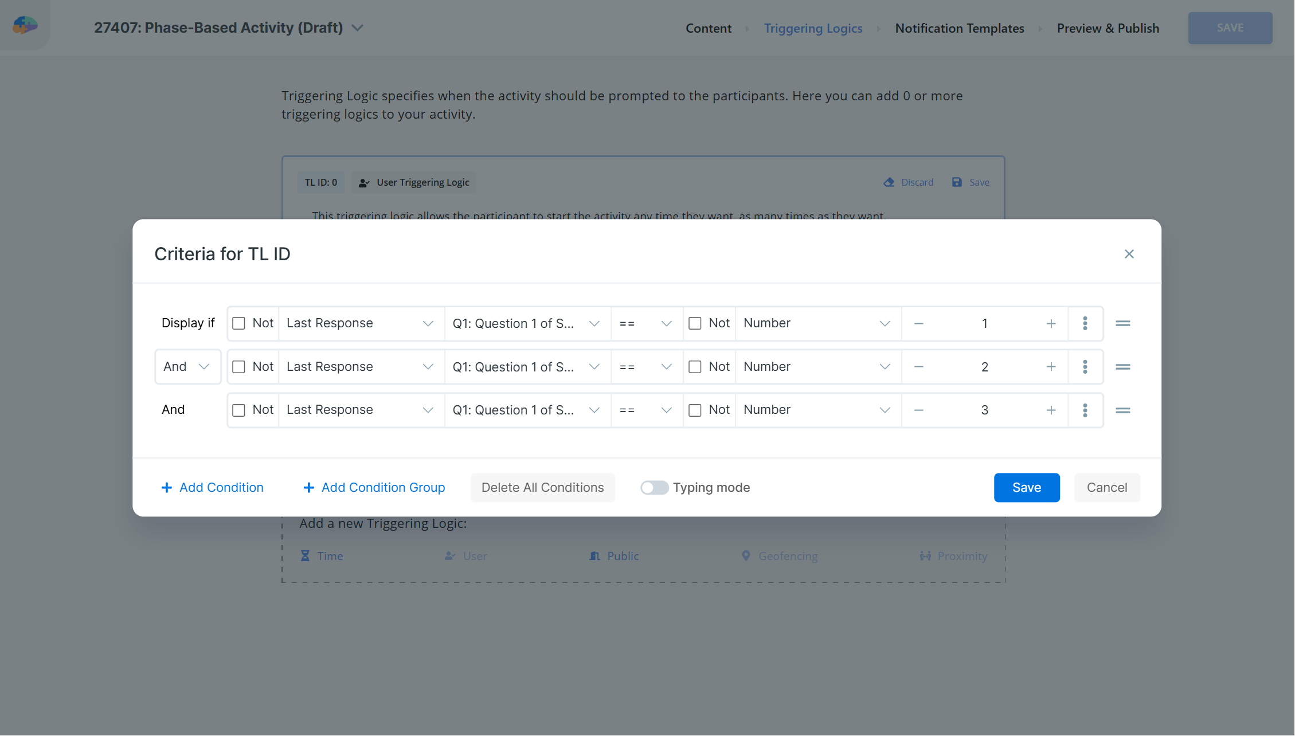Enable the Typing mode toggle

[x=654, y=488]
